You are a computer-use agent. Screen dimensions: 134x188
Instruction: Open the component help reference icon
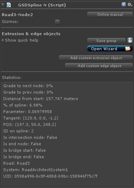pos(123,5)
